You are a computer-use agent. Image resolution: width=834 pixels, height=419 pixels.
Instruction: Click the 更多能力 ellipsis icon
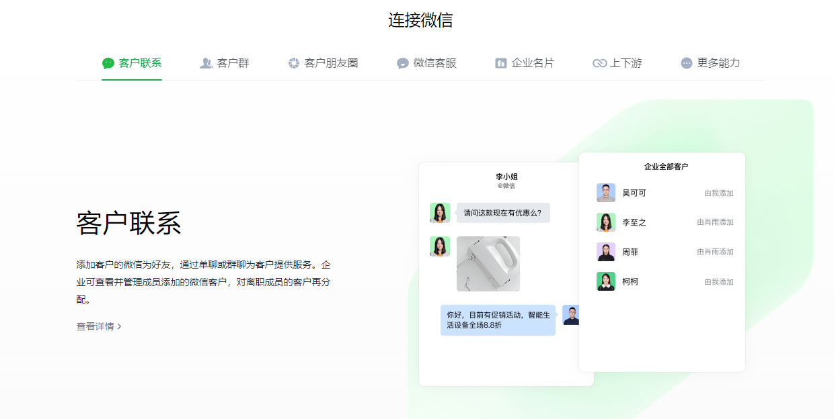686,63
